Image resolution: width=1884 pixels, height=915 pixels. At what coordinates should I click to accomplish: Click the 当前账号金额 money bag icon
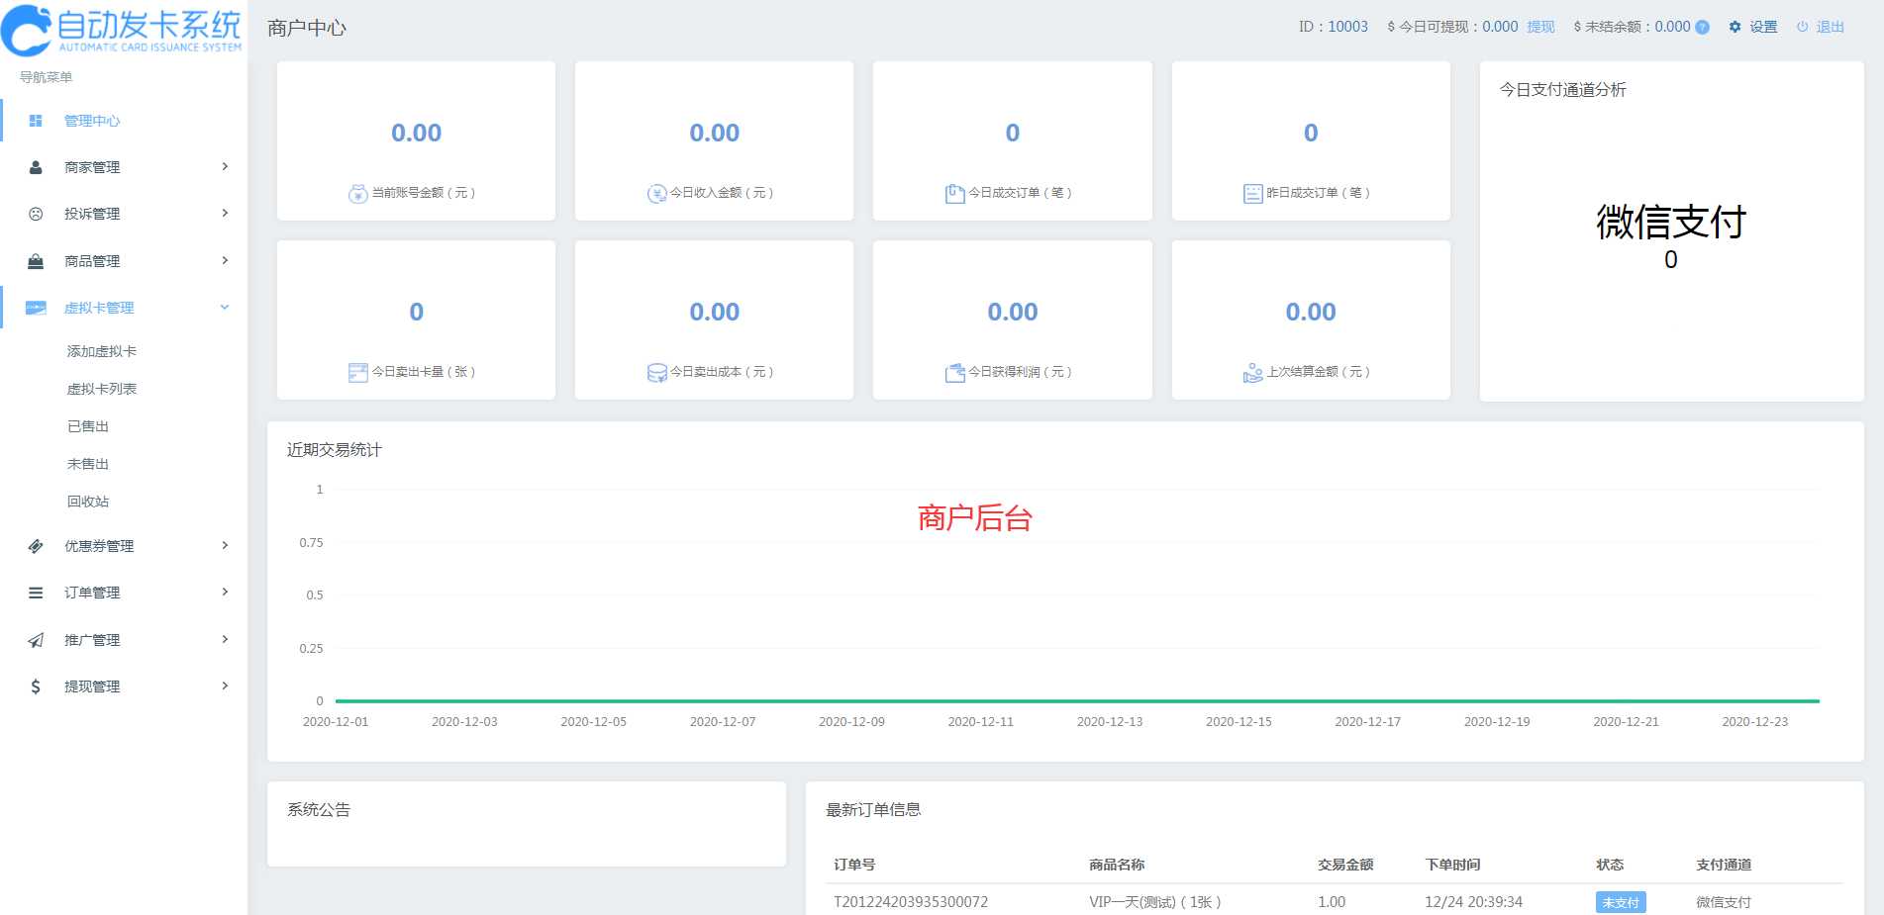tap(358, 194)
